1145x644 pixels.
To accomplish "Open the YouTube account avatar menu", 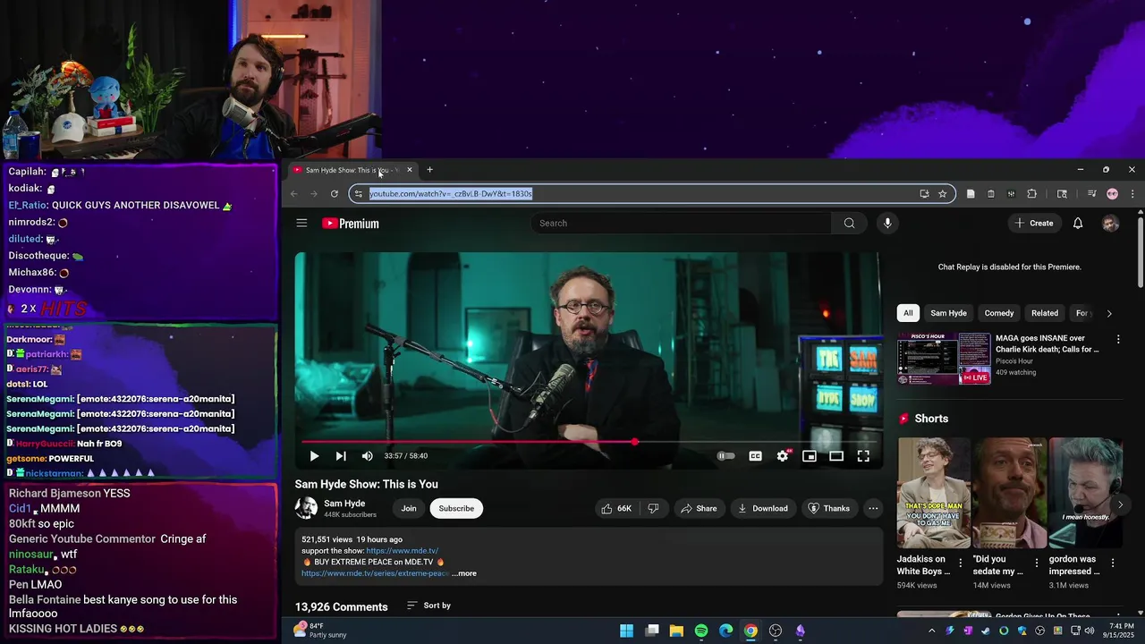I will pyautogui.click(x=1110, y=224).
